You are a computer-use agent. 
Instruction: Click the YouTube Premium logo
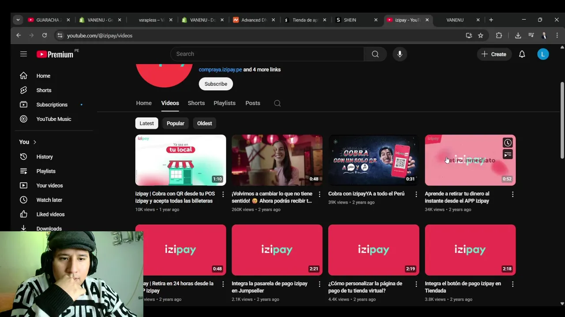[55, 54]
